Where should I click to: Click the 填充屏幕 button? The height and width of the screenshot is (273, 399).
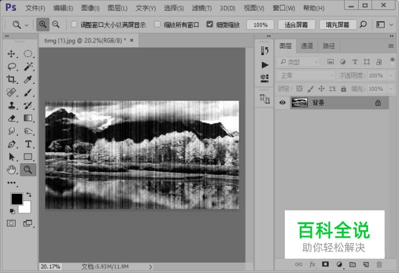coord(338,25)
